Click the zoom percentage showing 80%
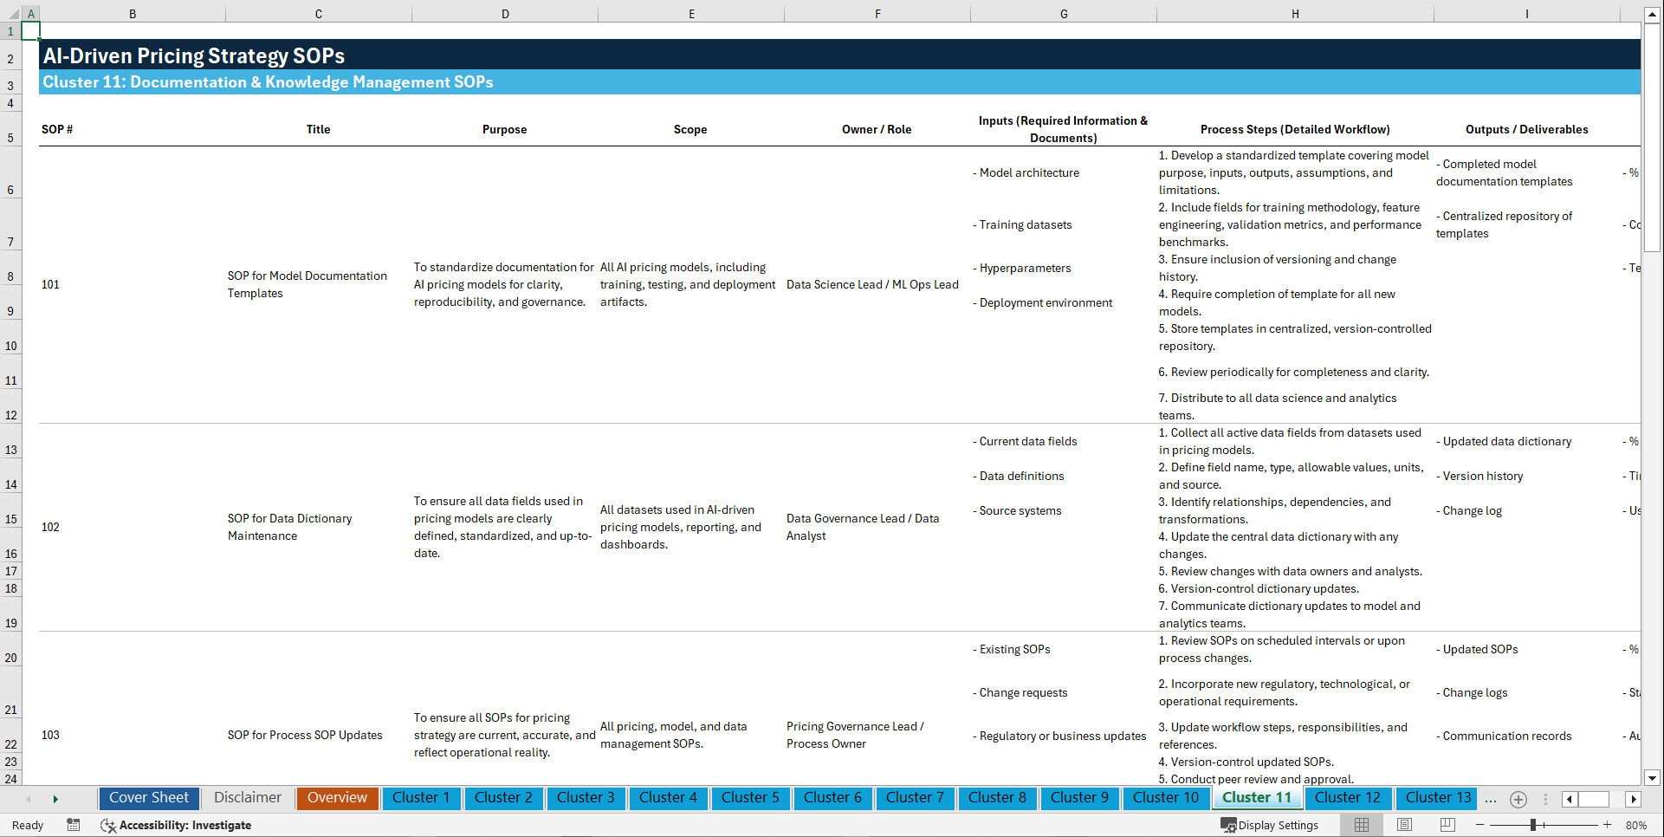 [x=1636, y=825]
